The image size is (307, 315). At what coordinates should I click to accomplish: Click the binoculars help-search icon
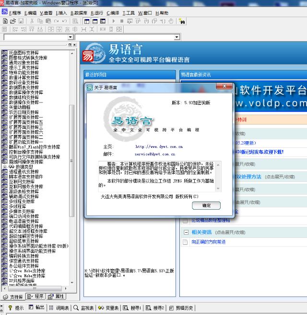point(182,21)
